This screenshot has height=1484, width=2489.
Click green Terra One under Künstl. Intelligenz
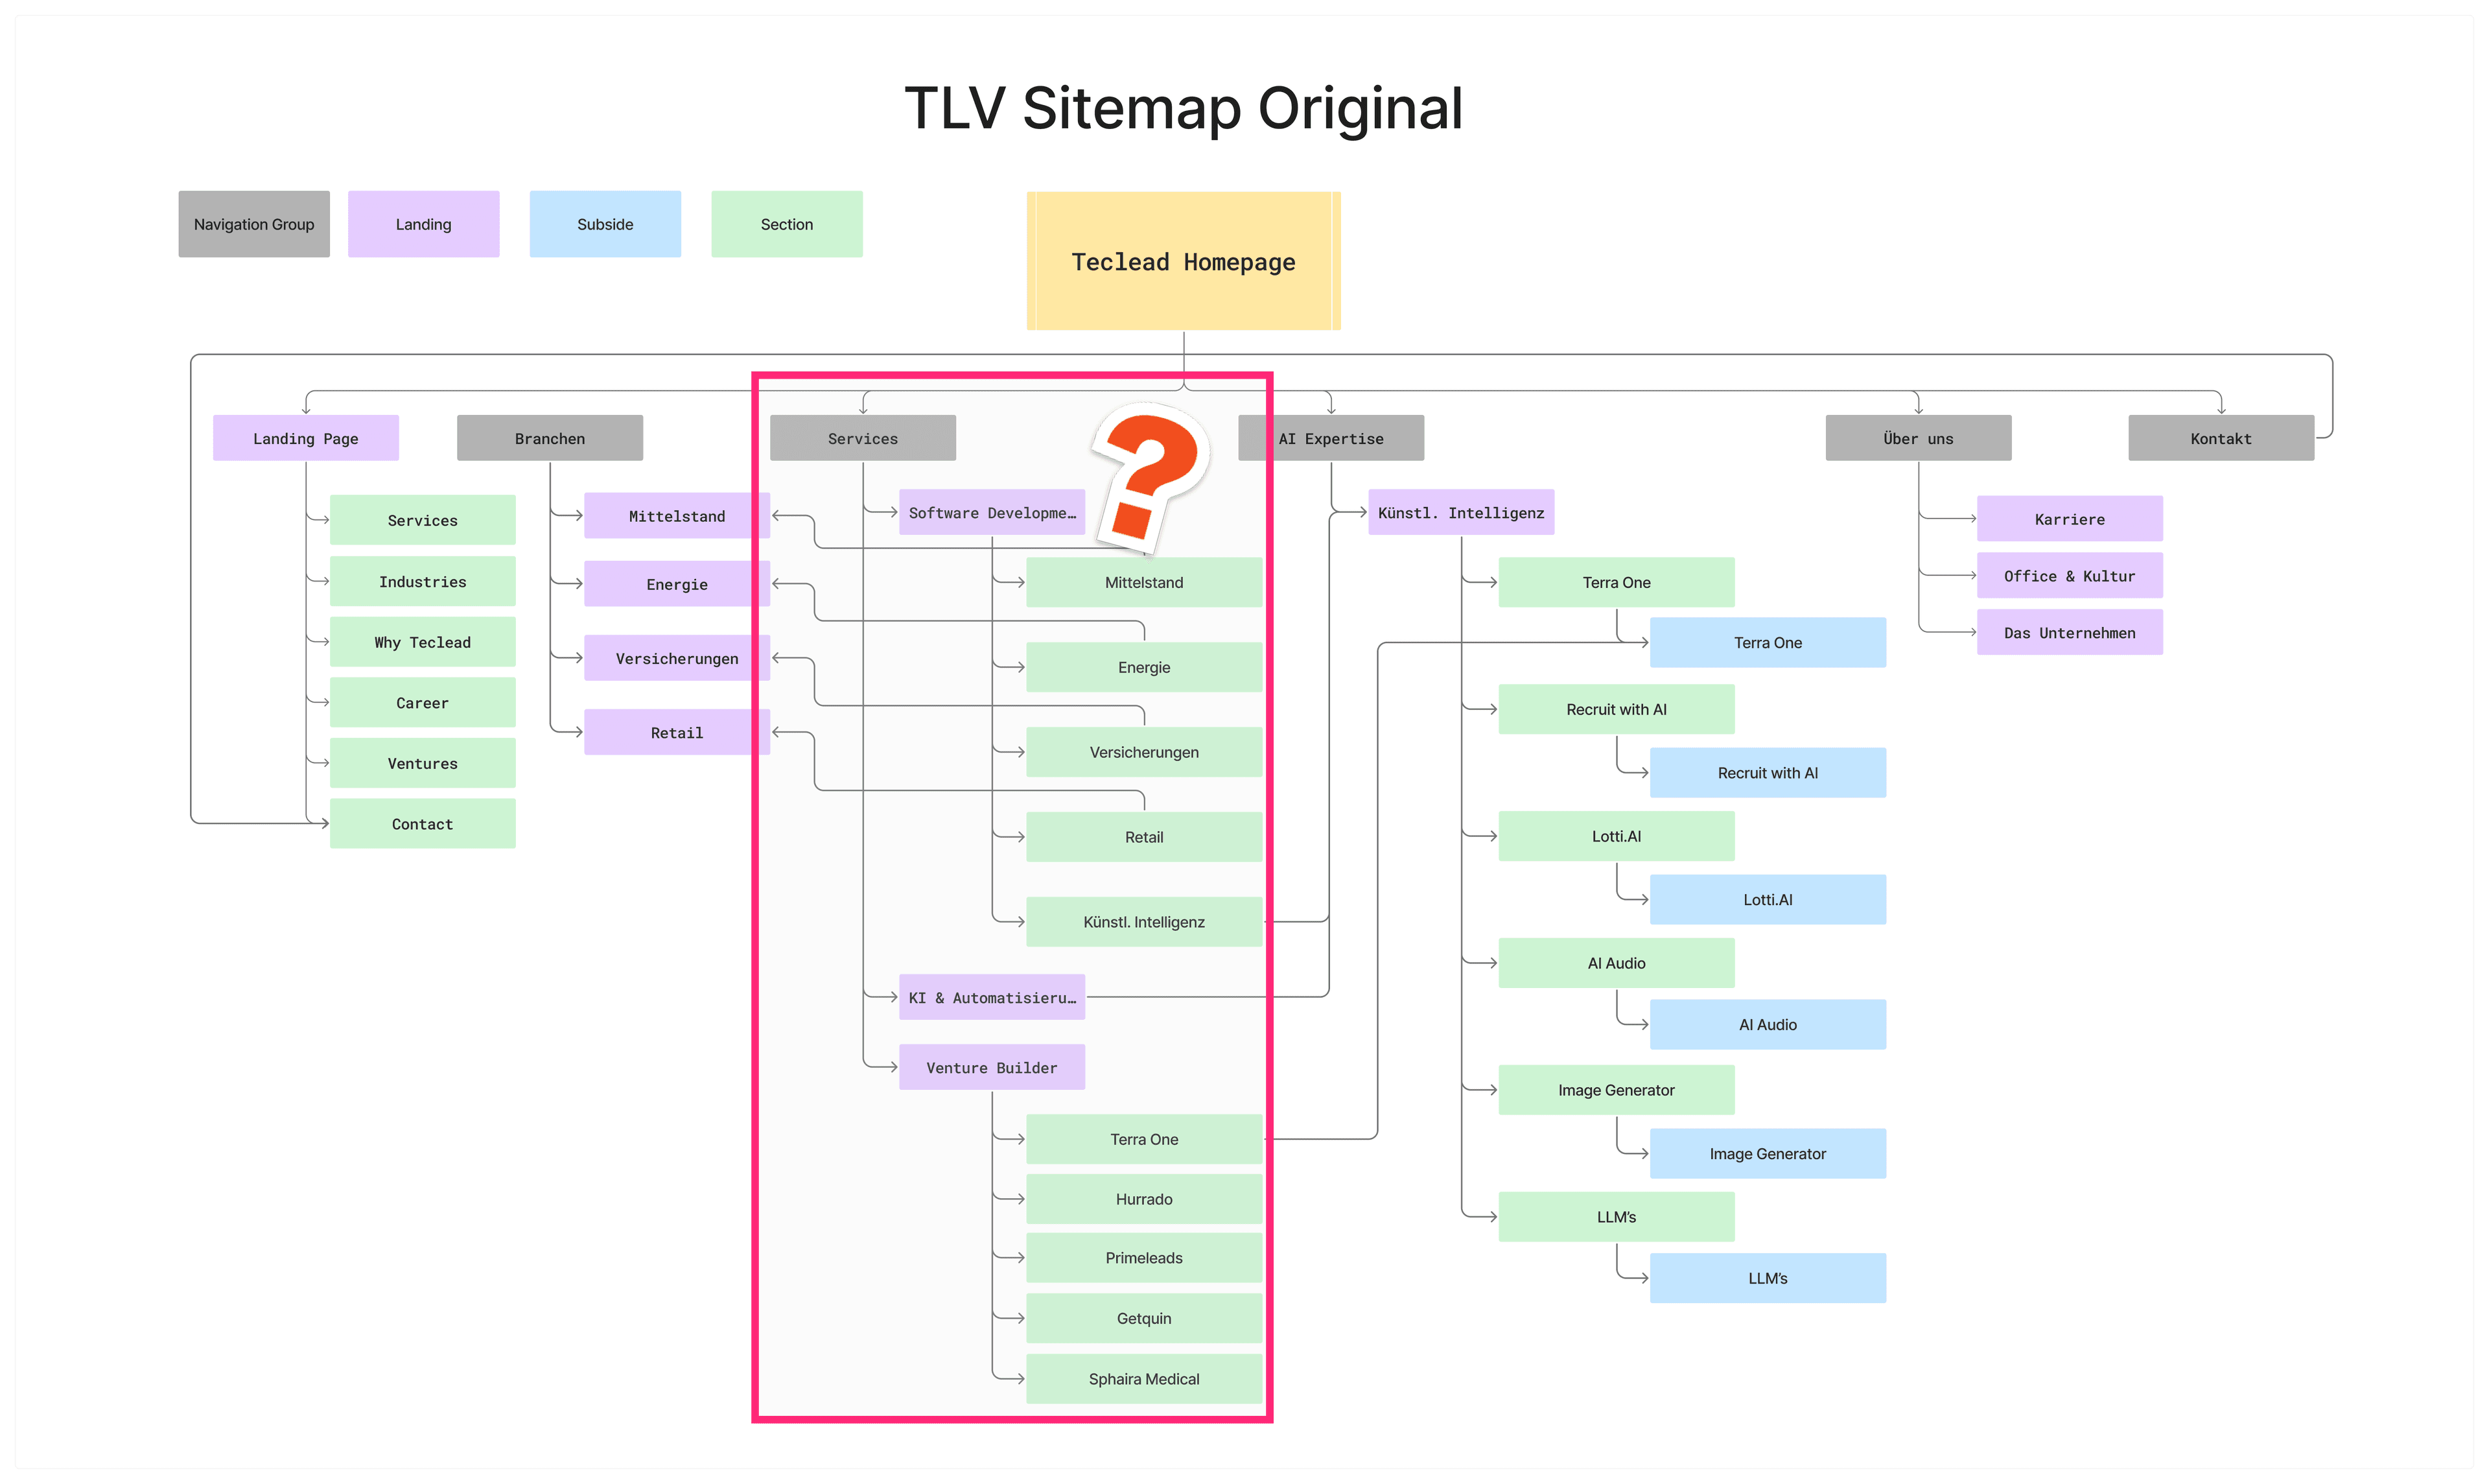1617,582
